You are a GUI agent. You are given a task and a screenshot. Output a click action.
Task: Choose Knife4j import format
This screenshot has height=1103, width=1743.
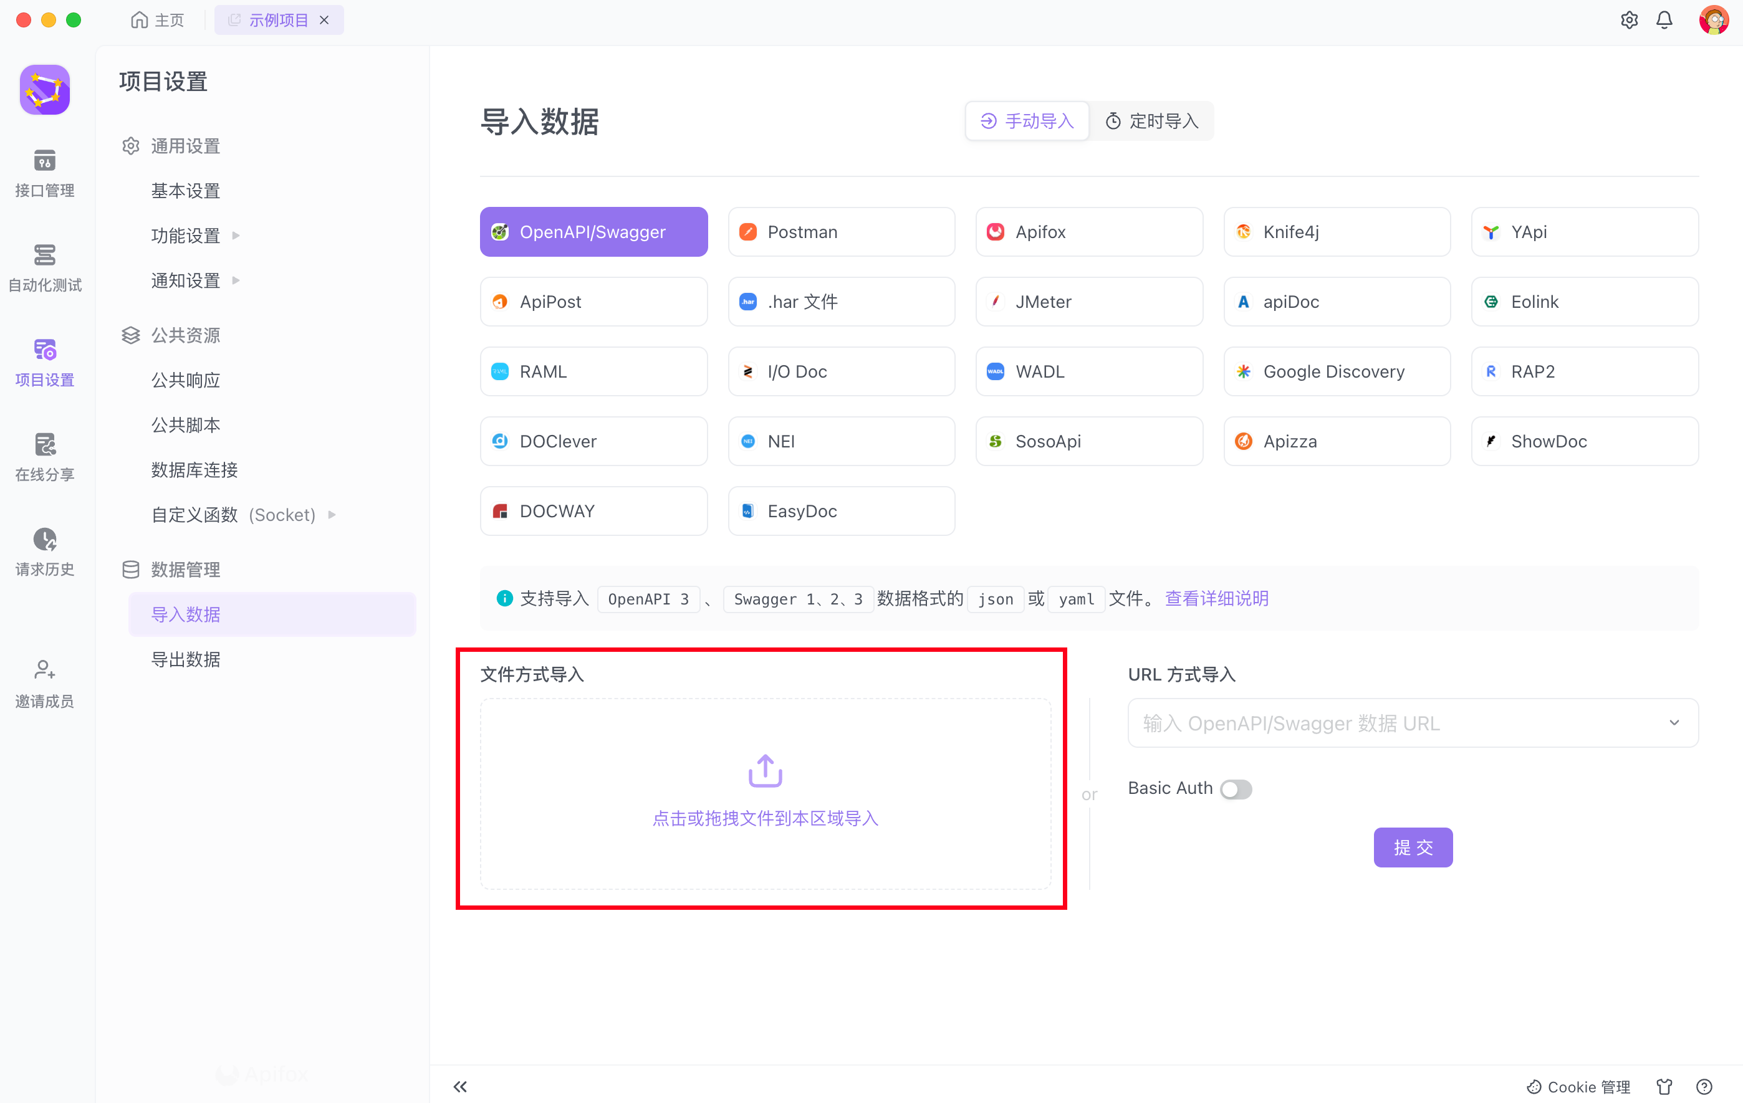[x=1336, y=232]
